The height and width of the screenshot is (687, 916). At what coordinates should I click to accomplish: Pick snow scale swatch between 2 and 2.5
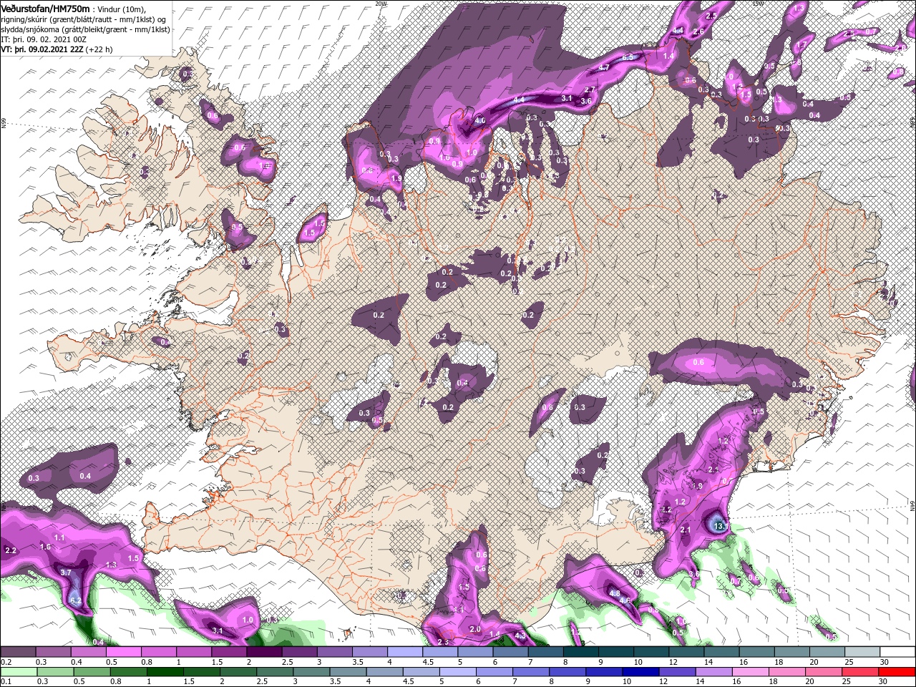(x=264, y=652)
